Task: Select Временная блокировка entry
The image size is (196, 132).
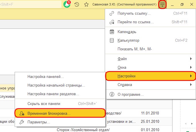Action: coord(60,113)
